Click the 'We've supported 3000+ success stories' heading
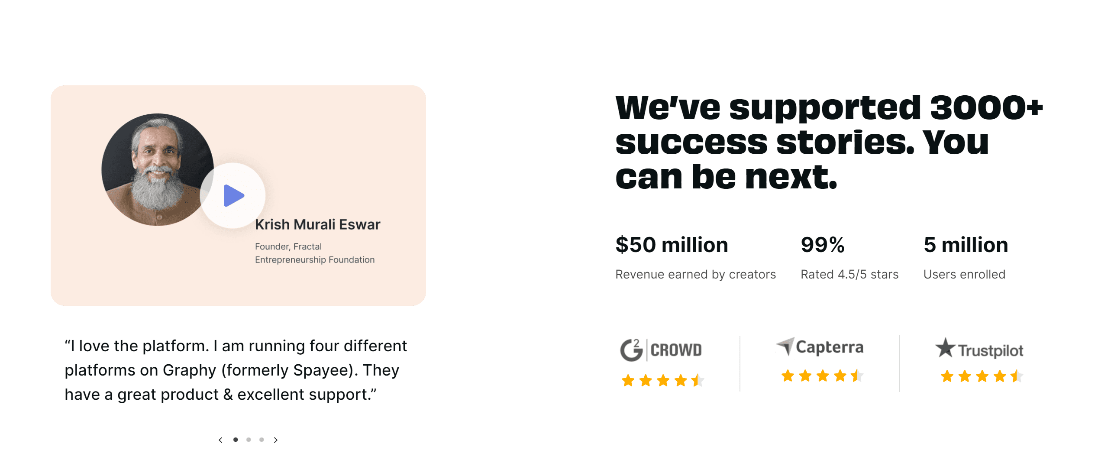The image size is (1098, 473). point(829,143)
